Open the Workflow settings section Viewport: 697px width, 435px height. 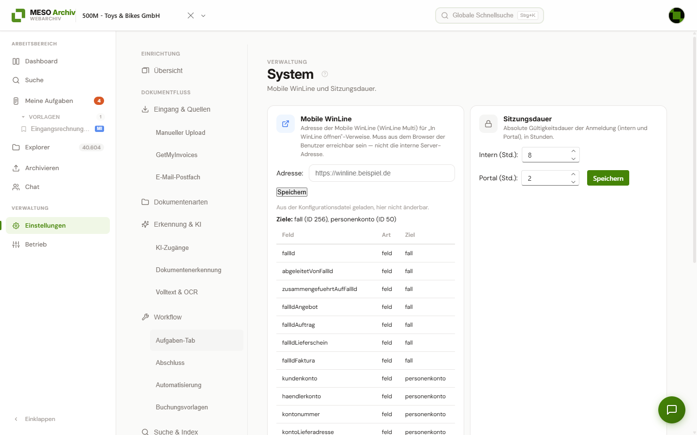(x=190, y=317)
